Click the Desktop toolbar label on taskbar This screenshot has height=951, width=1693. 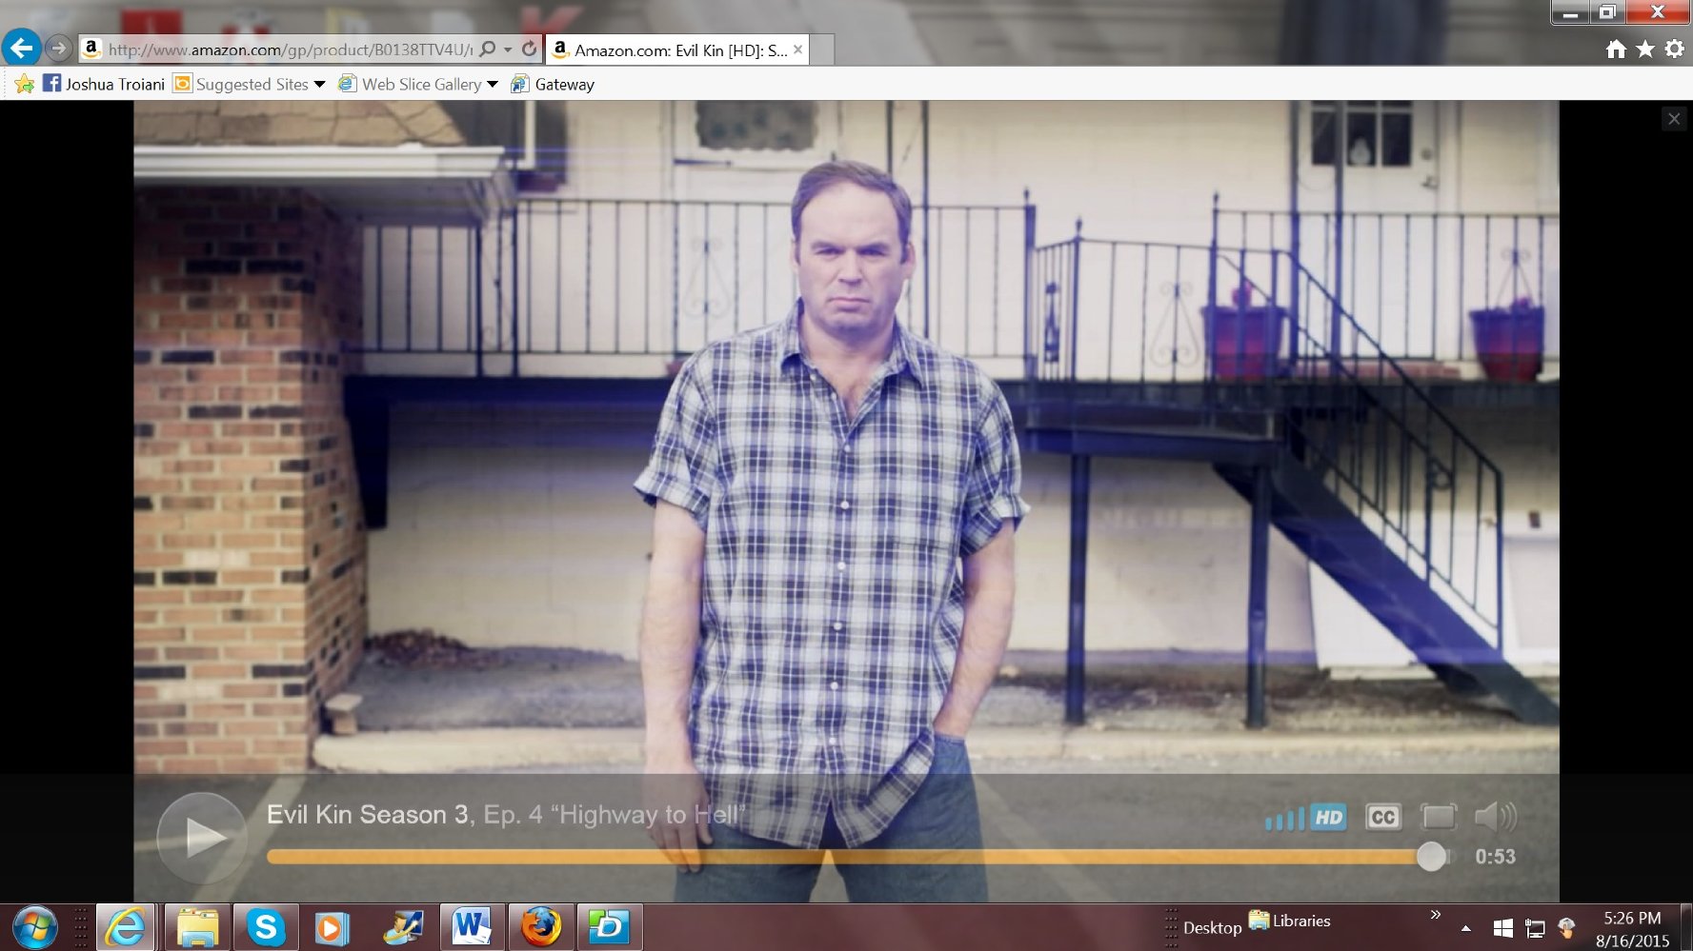(x=1212, y=928)
